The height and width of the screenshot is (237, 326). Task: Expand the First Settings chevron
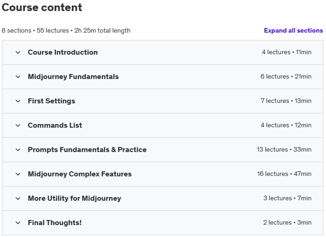point(18,101)
